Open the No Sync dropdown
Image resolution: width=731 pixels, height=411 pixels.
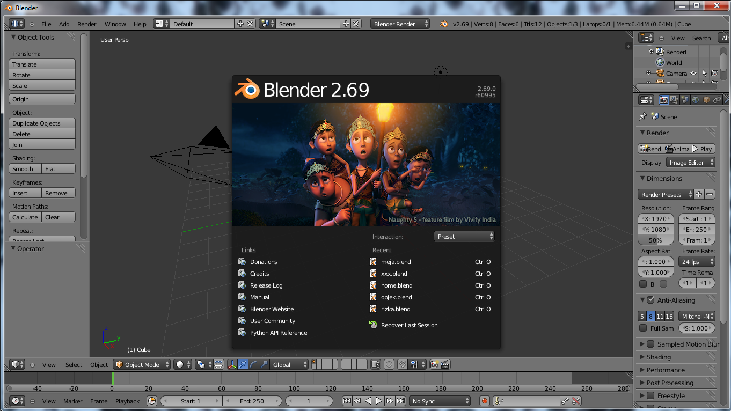click(x=440, y=401)
